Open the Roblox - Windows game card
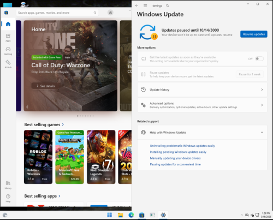 pyautogui.click(x=38, y=157)
